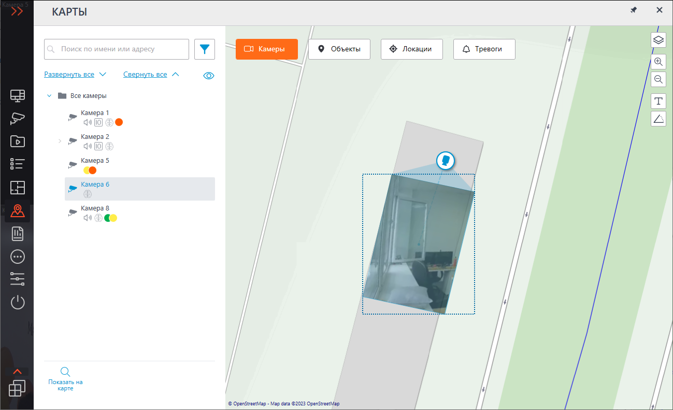The height and width of the screenshot is (410, 673).
Task: Click Развернуть все to expand all
Action: click(75, 74)
